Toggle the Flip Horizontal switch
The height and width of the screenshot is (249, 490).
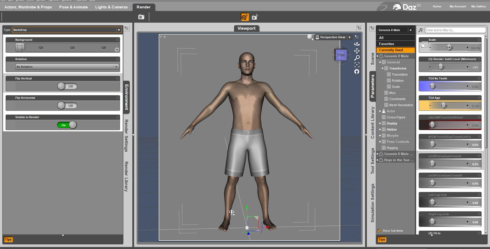(67, 106)
